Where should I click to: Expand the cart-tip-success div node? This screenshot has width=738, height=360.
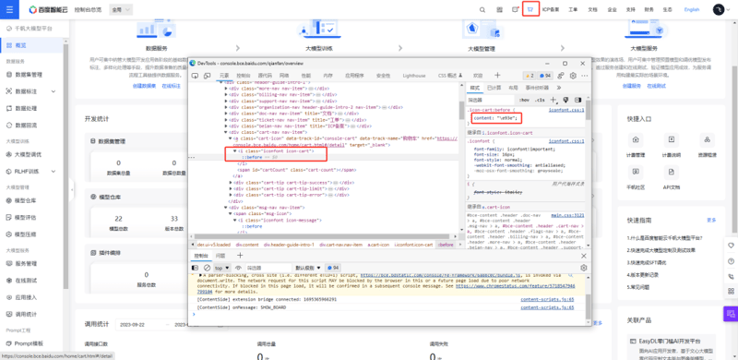tap(231, 182)
